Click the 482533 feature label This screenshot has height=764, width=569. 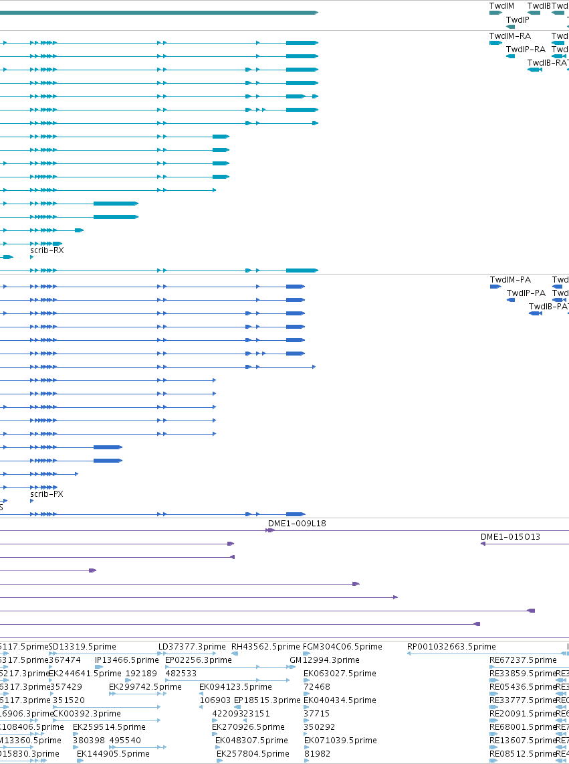pyautogui.click(x=181, y=673)
